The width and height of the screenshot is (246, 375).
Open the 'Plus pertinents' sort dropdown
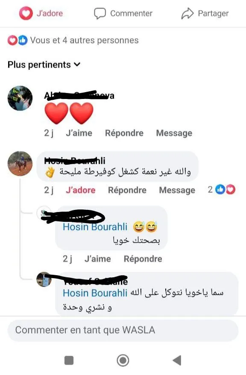pyautogui.click(x=44, y=64)
